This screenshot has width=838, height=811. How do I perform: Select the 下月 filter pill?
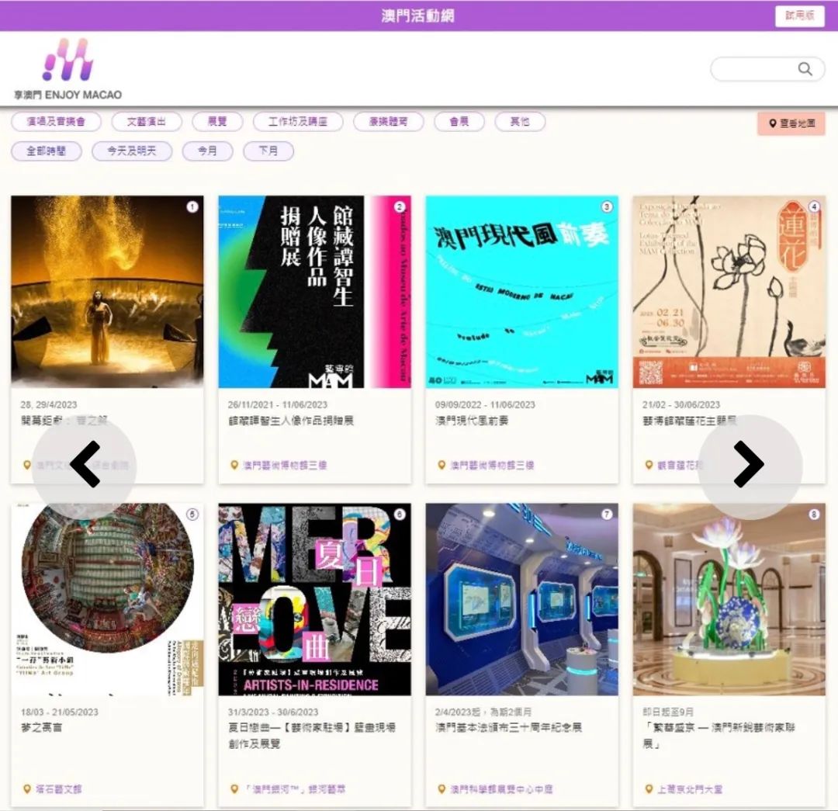point(268,151)
